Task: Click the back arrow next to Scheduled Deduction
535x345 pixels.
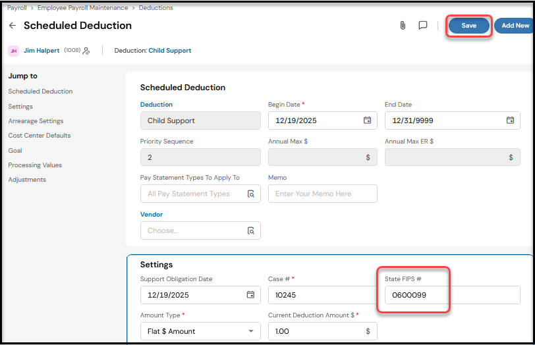Action: click(13, 26)
